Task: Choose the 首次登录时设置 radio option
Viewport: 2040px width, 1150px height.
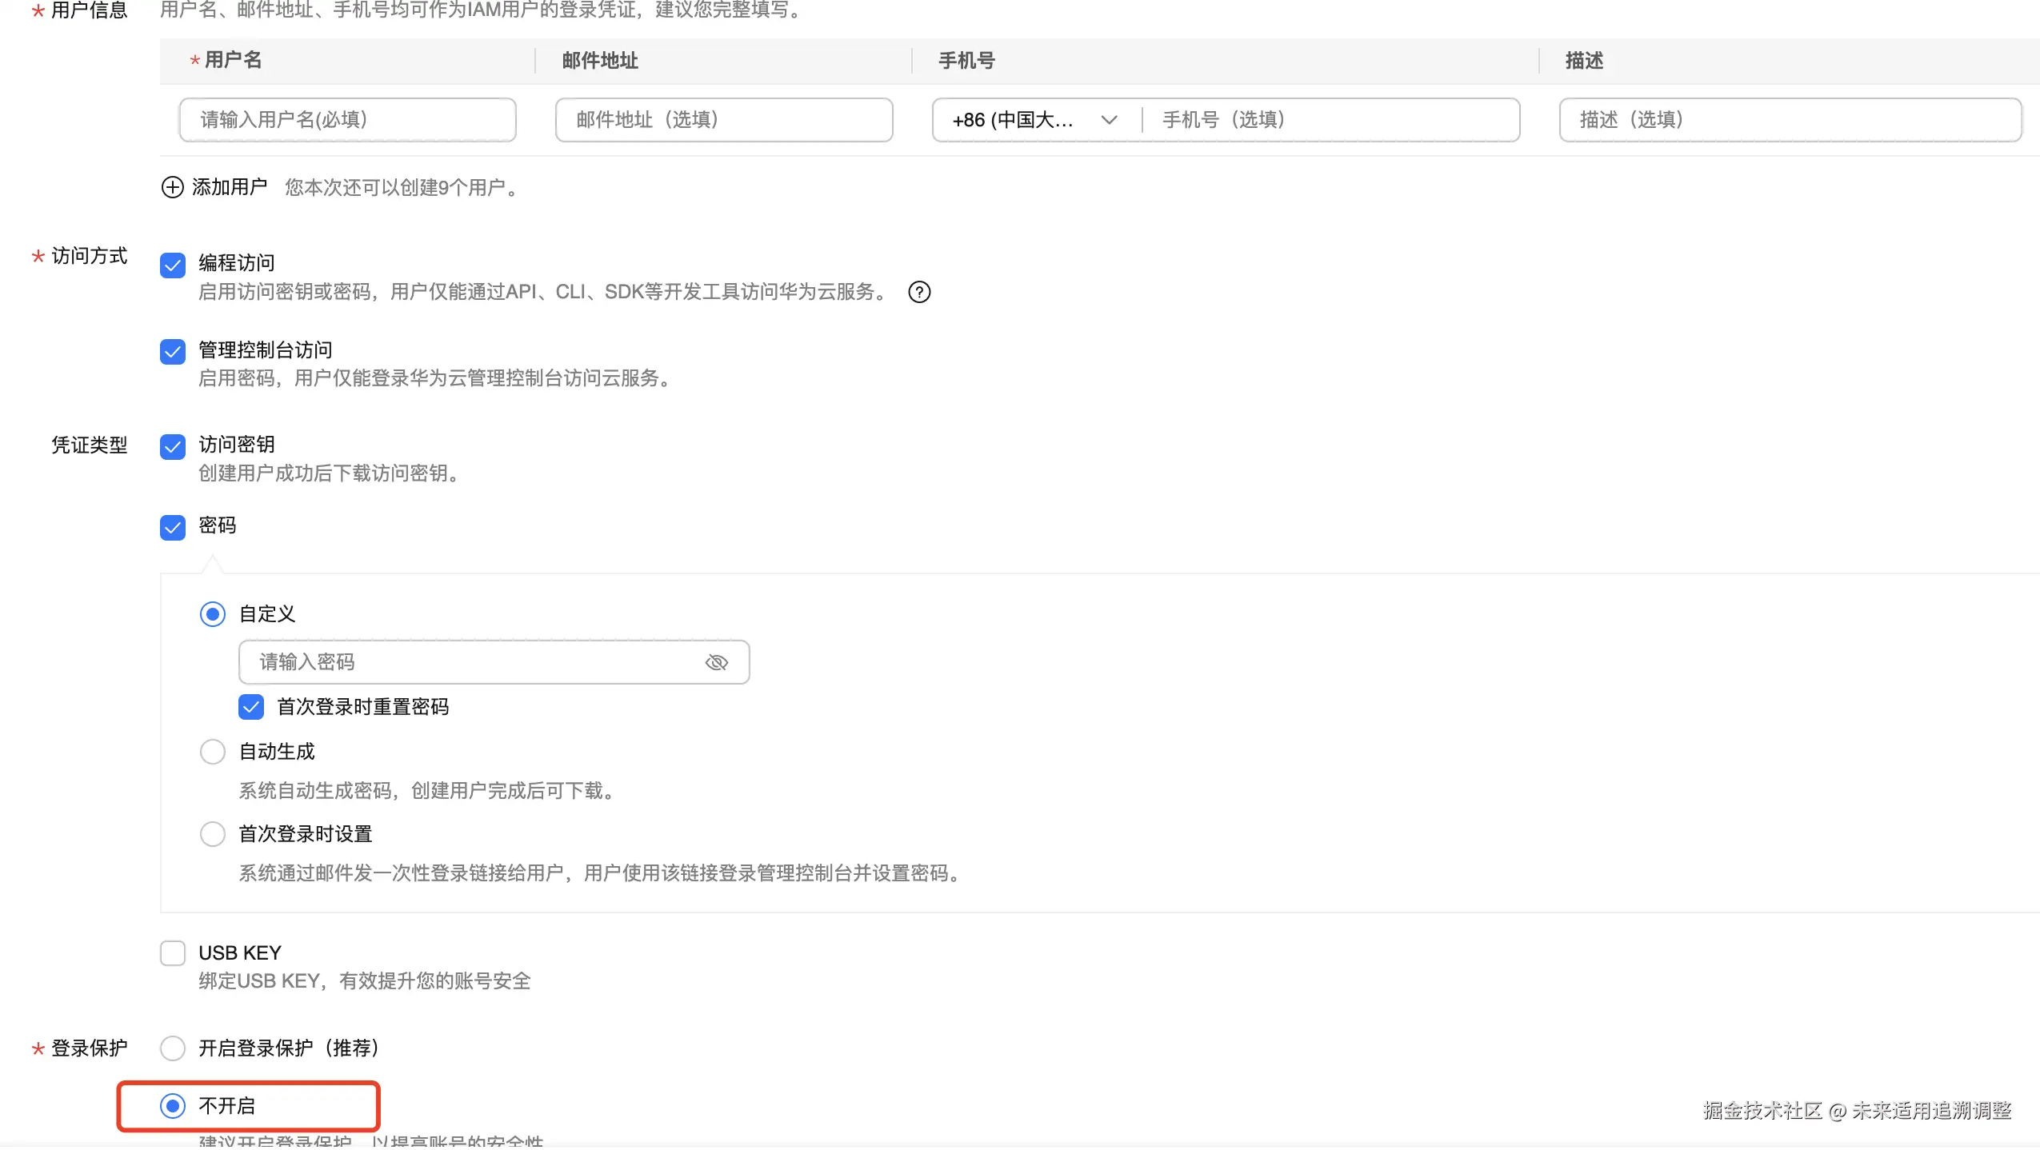Action: pos(213,834)
